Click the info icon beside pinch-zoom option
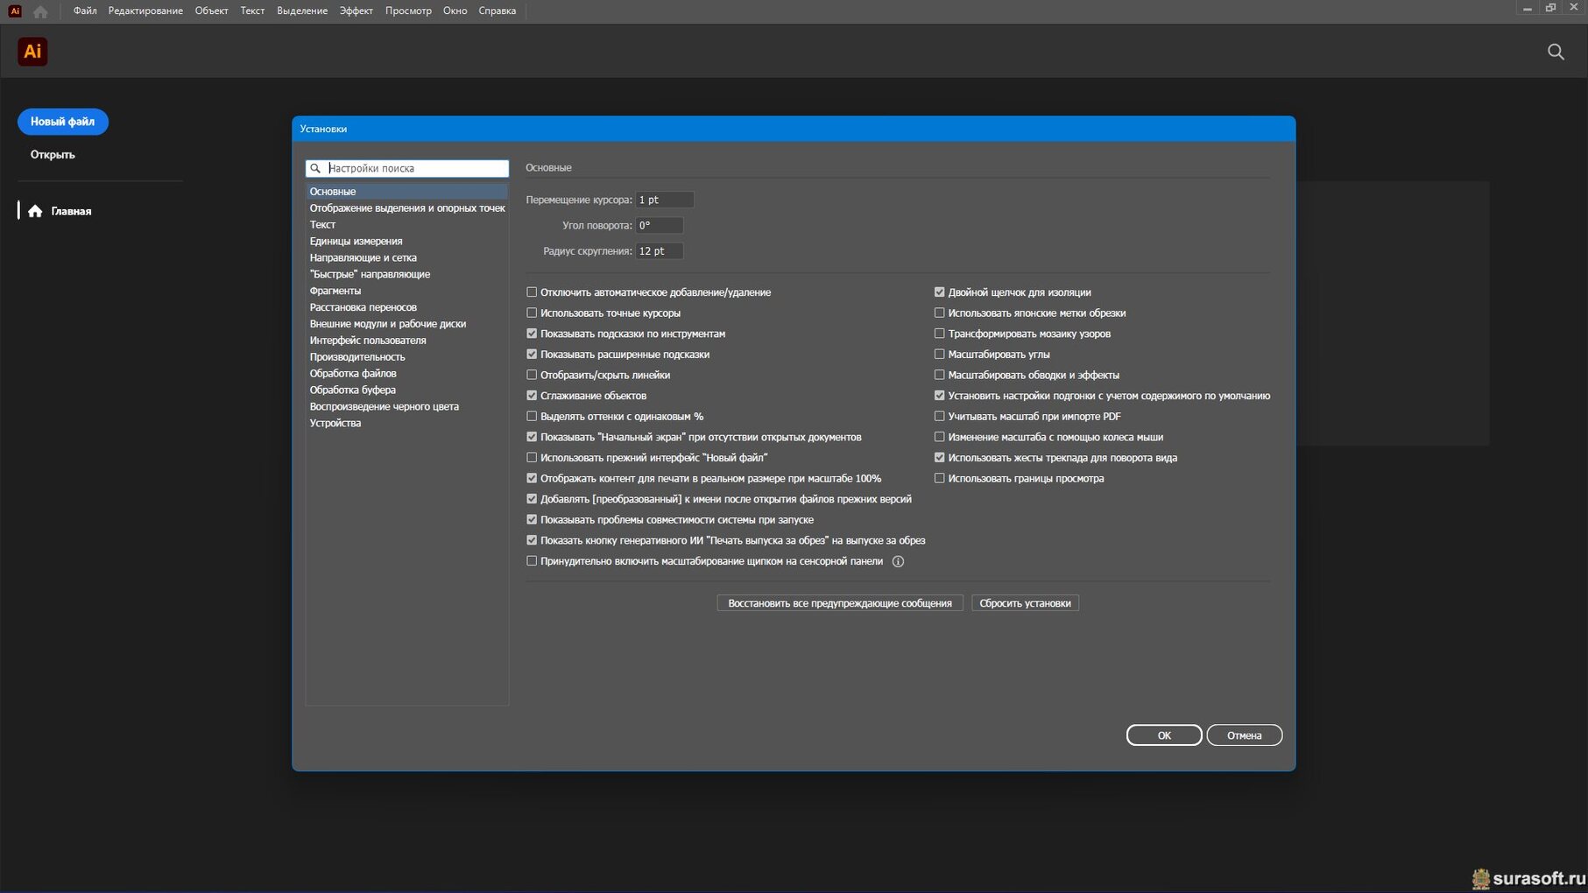Screen dimensions: 1588x893 (x=898, y=561)
